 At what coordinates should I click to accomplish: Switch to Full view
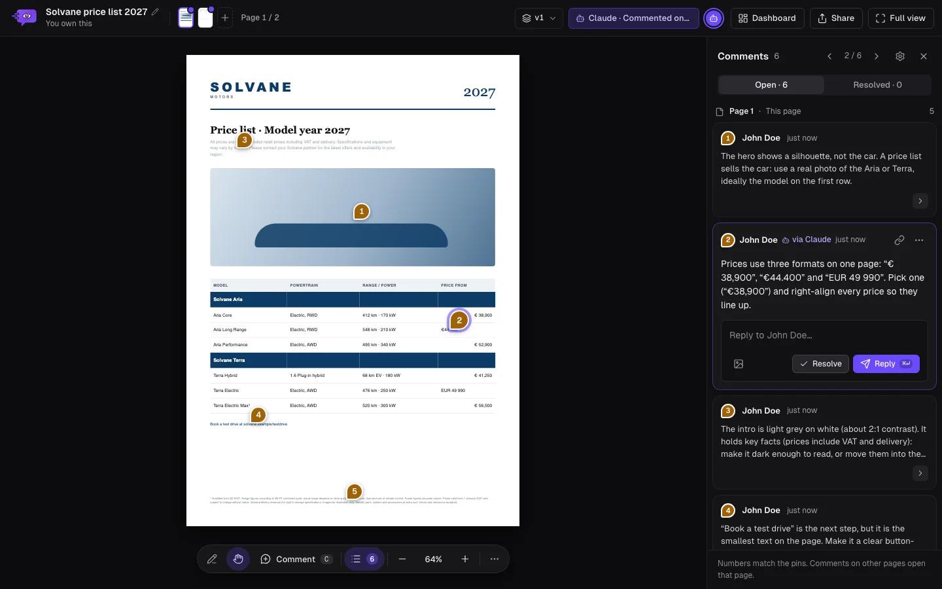(900, 18)
